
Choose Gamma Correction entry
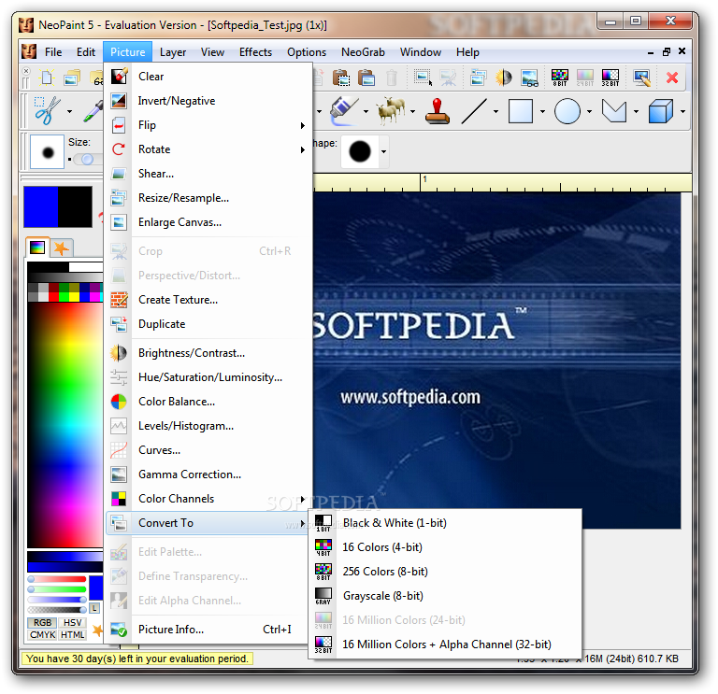coord(209,474)
